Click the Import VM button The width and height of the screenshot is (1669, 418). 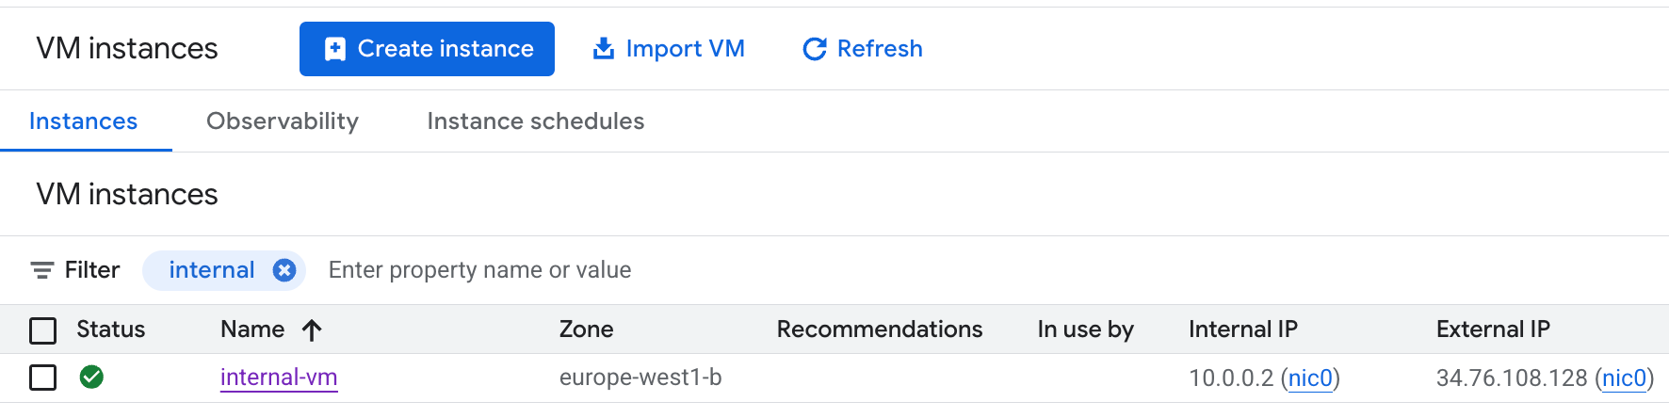point(668,49)
